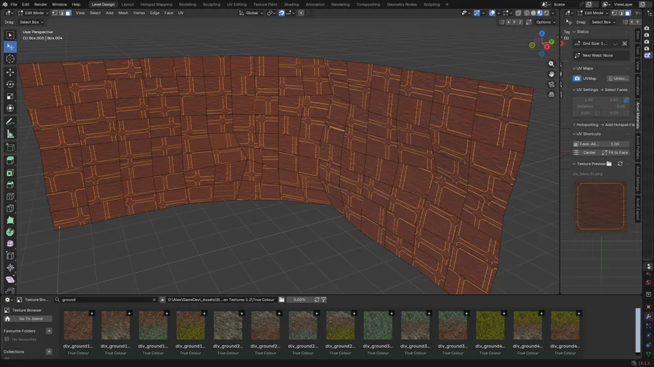Viewport: 654px width, 367px height.
Task: Click the Texture Preview folder icon
Action: click(x=609, y=164)
